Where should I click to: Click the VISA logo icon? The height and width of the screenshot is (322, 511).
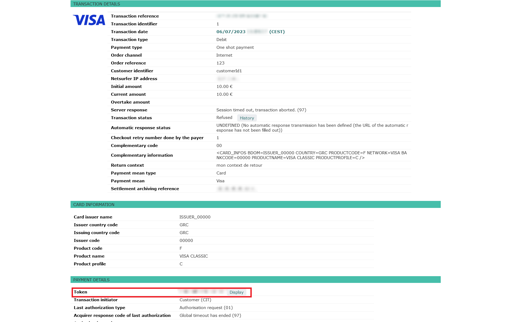click(x=89, y=20)
